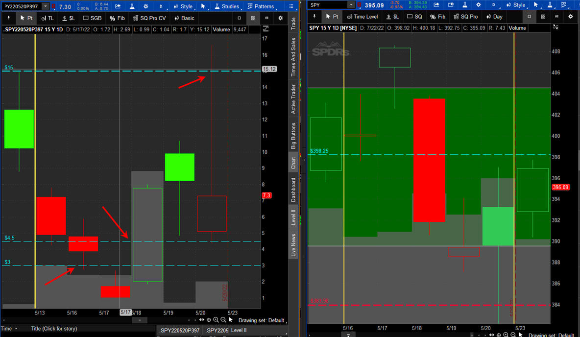Zoom in on left chart

[x=216, y=320]
